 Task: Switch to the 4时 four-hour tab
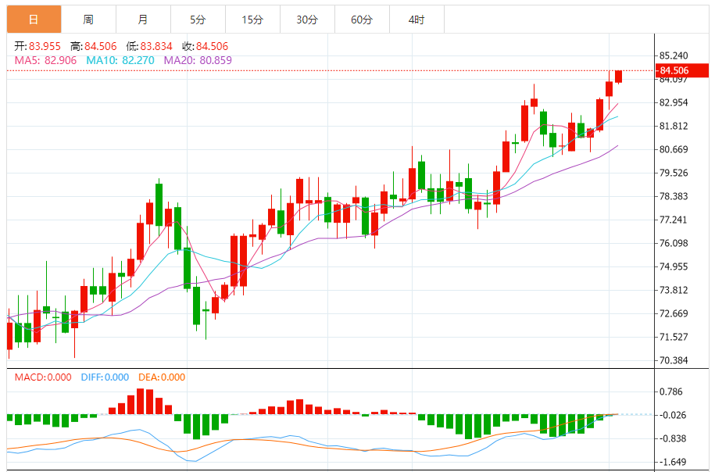pyautogui.click(x=416, y=20)
